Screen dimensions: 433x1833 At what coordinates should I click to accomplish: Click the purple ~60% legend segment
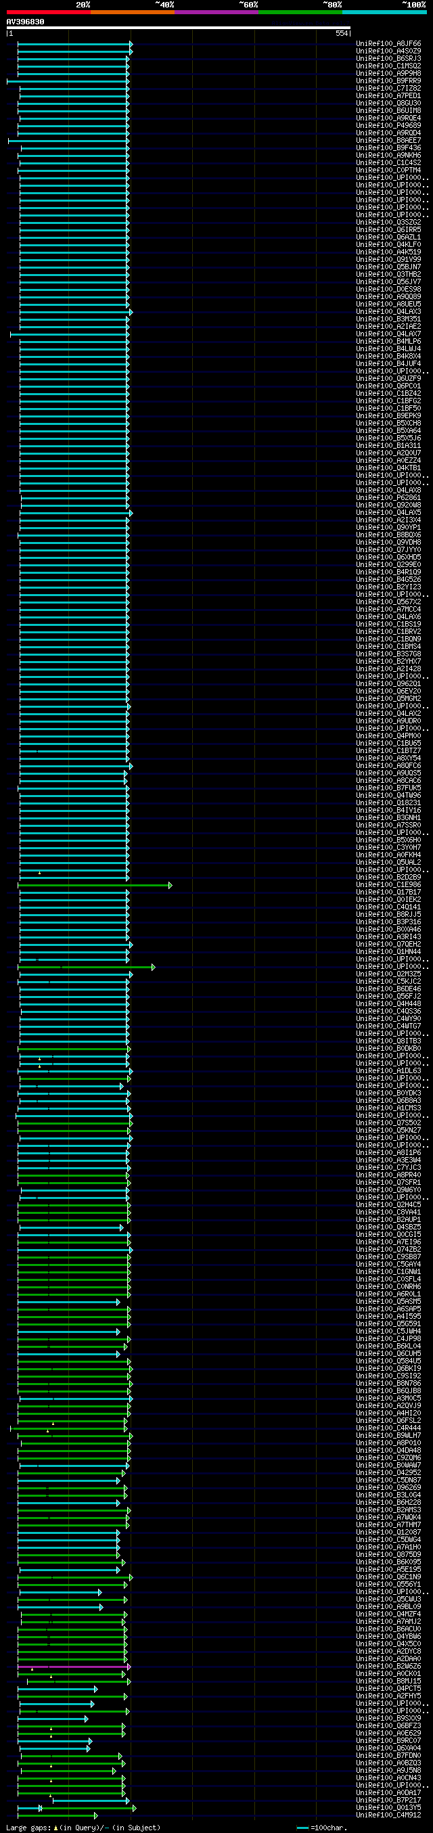click(216, 12)
